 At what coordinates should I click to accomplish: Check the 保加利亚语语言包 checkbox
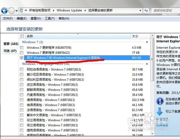coord(22,79)
